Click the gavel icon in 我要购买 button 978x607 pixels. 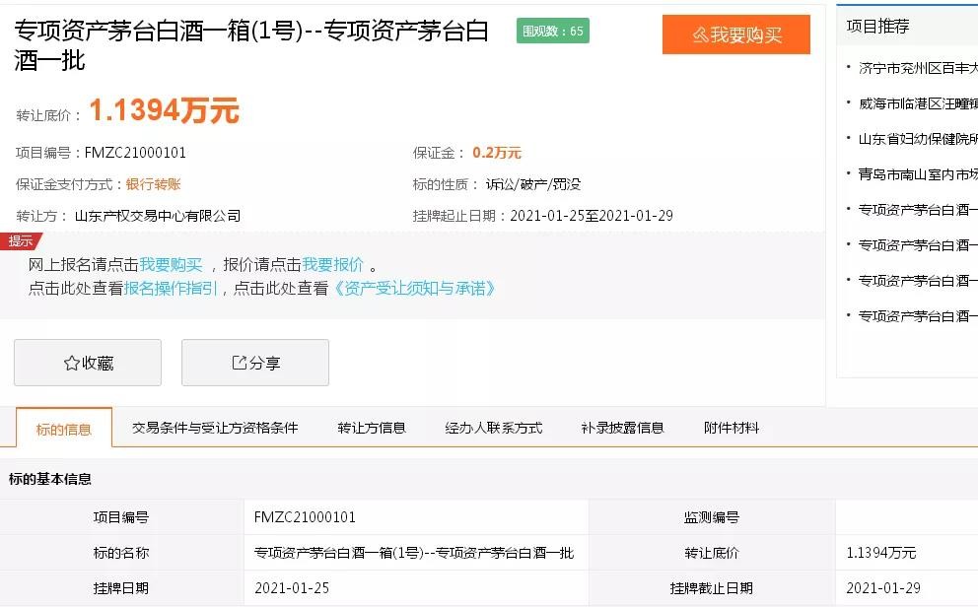point(700,34)
